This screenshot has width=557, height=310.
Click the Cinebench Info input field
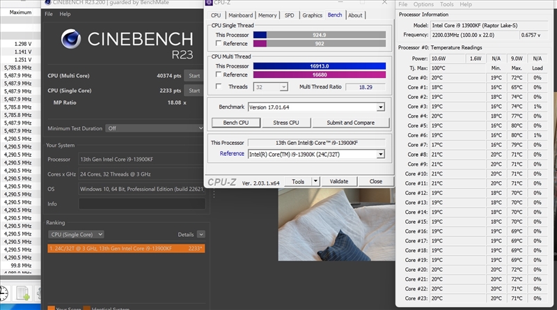pyautogui.click(x=142, y=204)
